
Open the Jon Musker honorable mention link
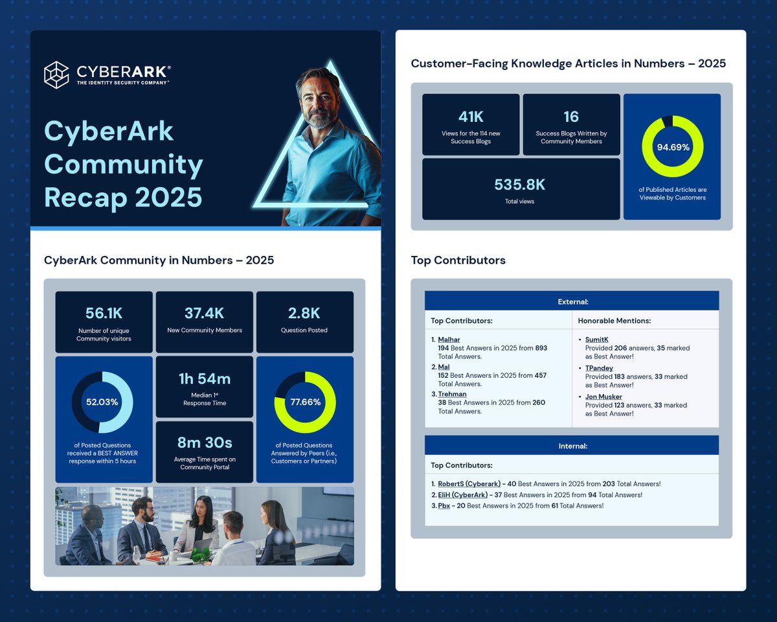pyautogui.click(x=603, y=397)
